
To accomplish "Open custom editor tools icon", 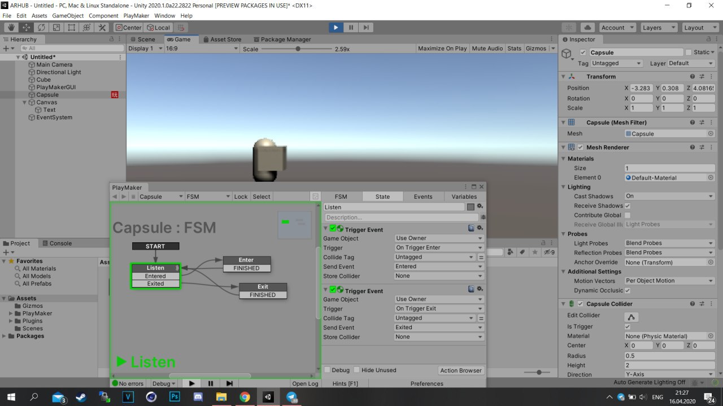I will point(102,27).
